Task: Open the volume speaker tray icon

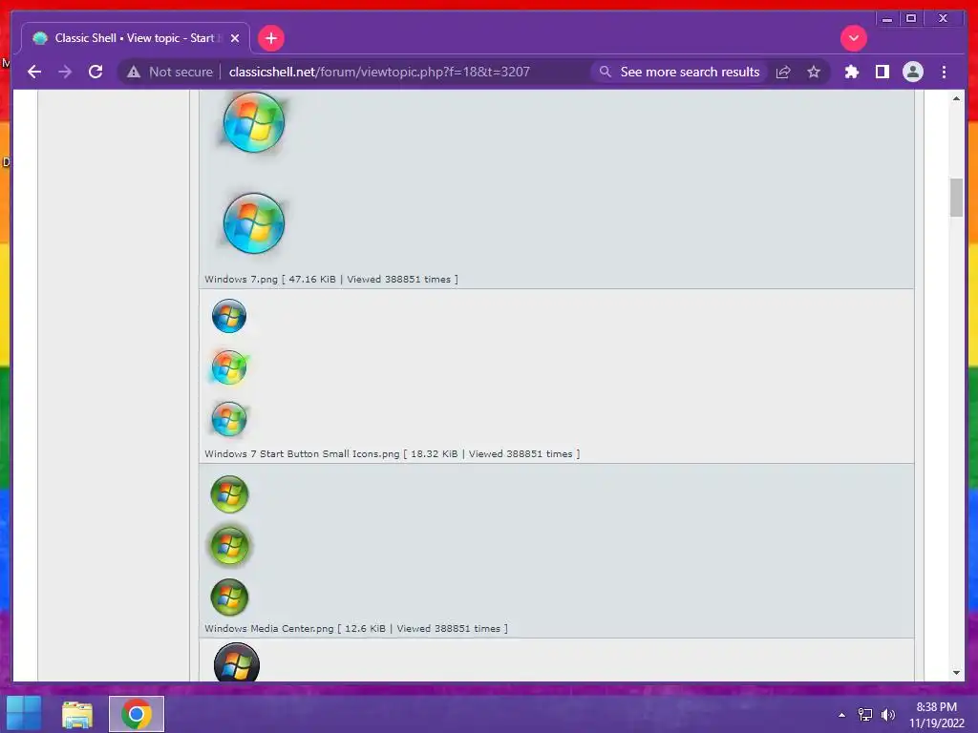Action: click(887, 715)
